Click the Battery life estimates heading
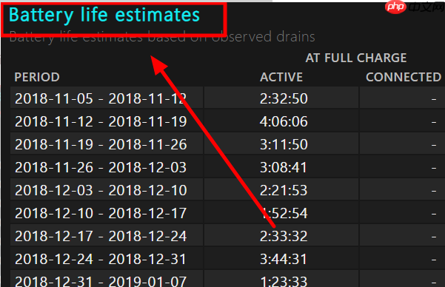The width and height of the screenshot is (445, 287). point(104,15)
